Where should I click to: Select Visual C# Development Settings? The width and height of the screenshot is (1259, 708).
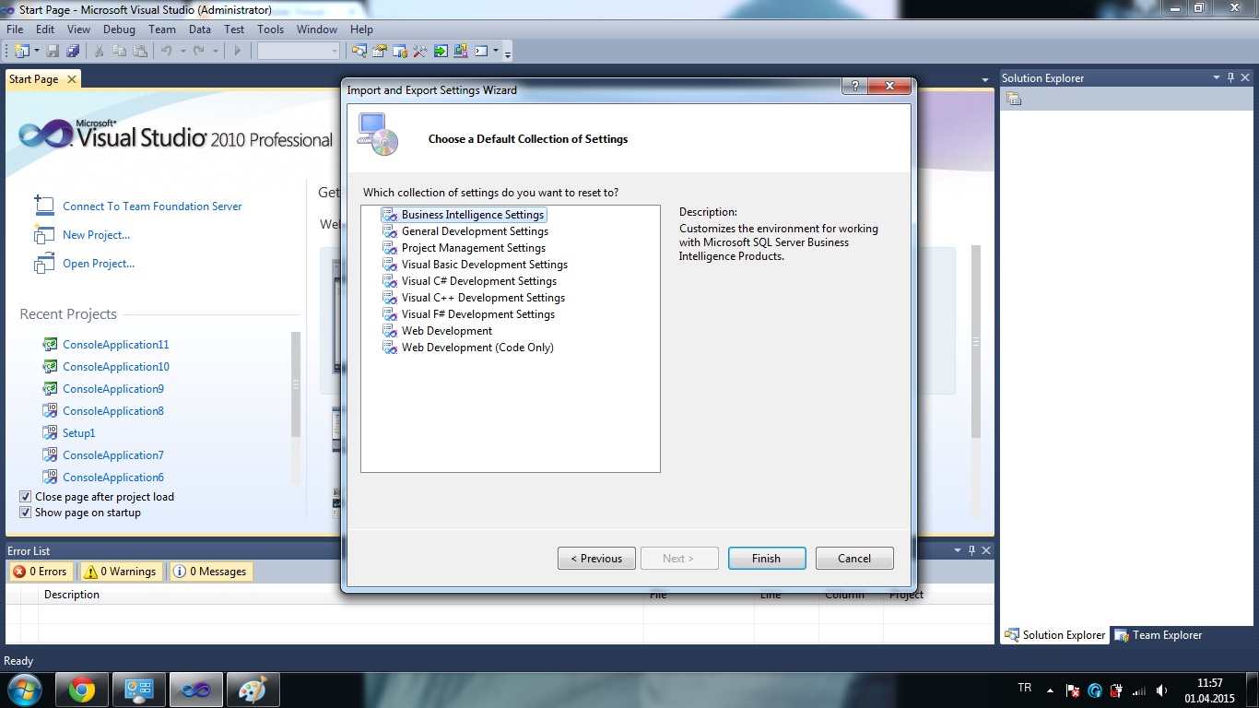(478, 281)
